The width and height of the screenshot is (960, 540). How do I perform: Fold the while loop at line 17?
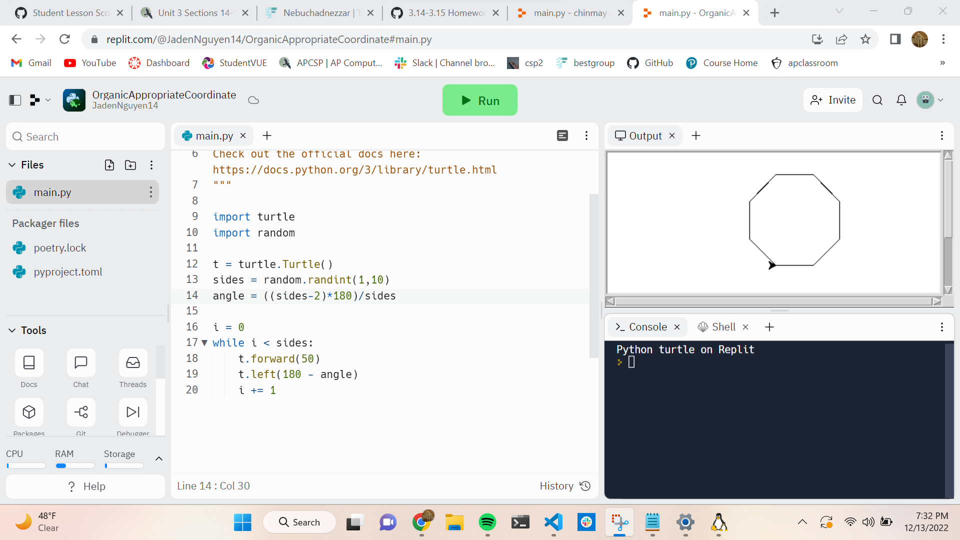(x=204, y=343)
